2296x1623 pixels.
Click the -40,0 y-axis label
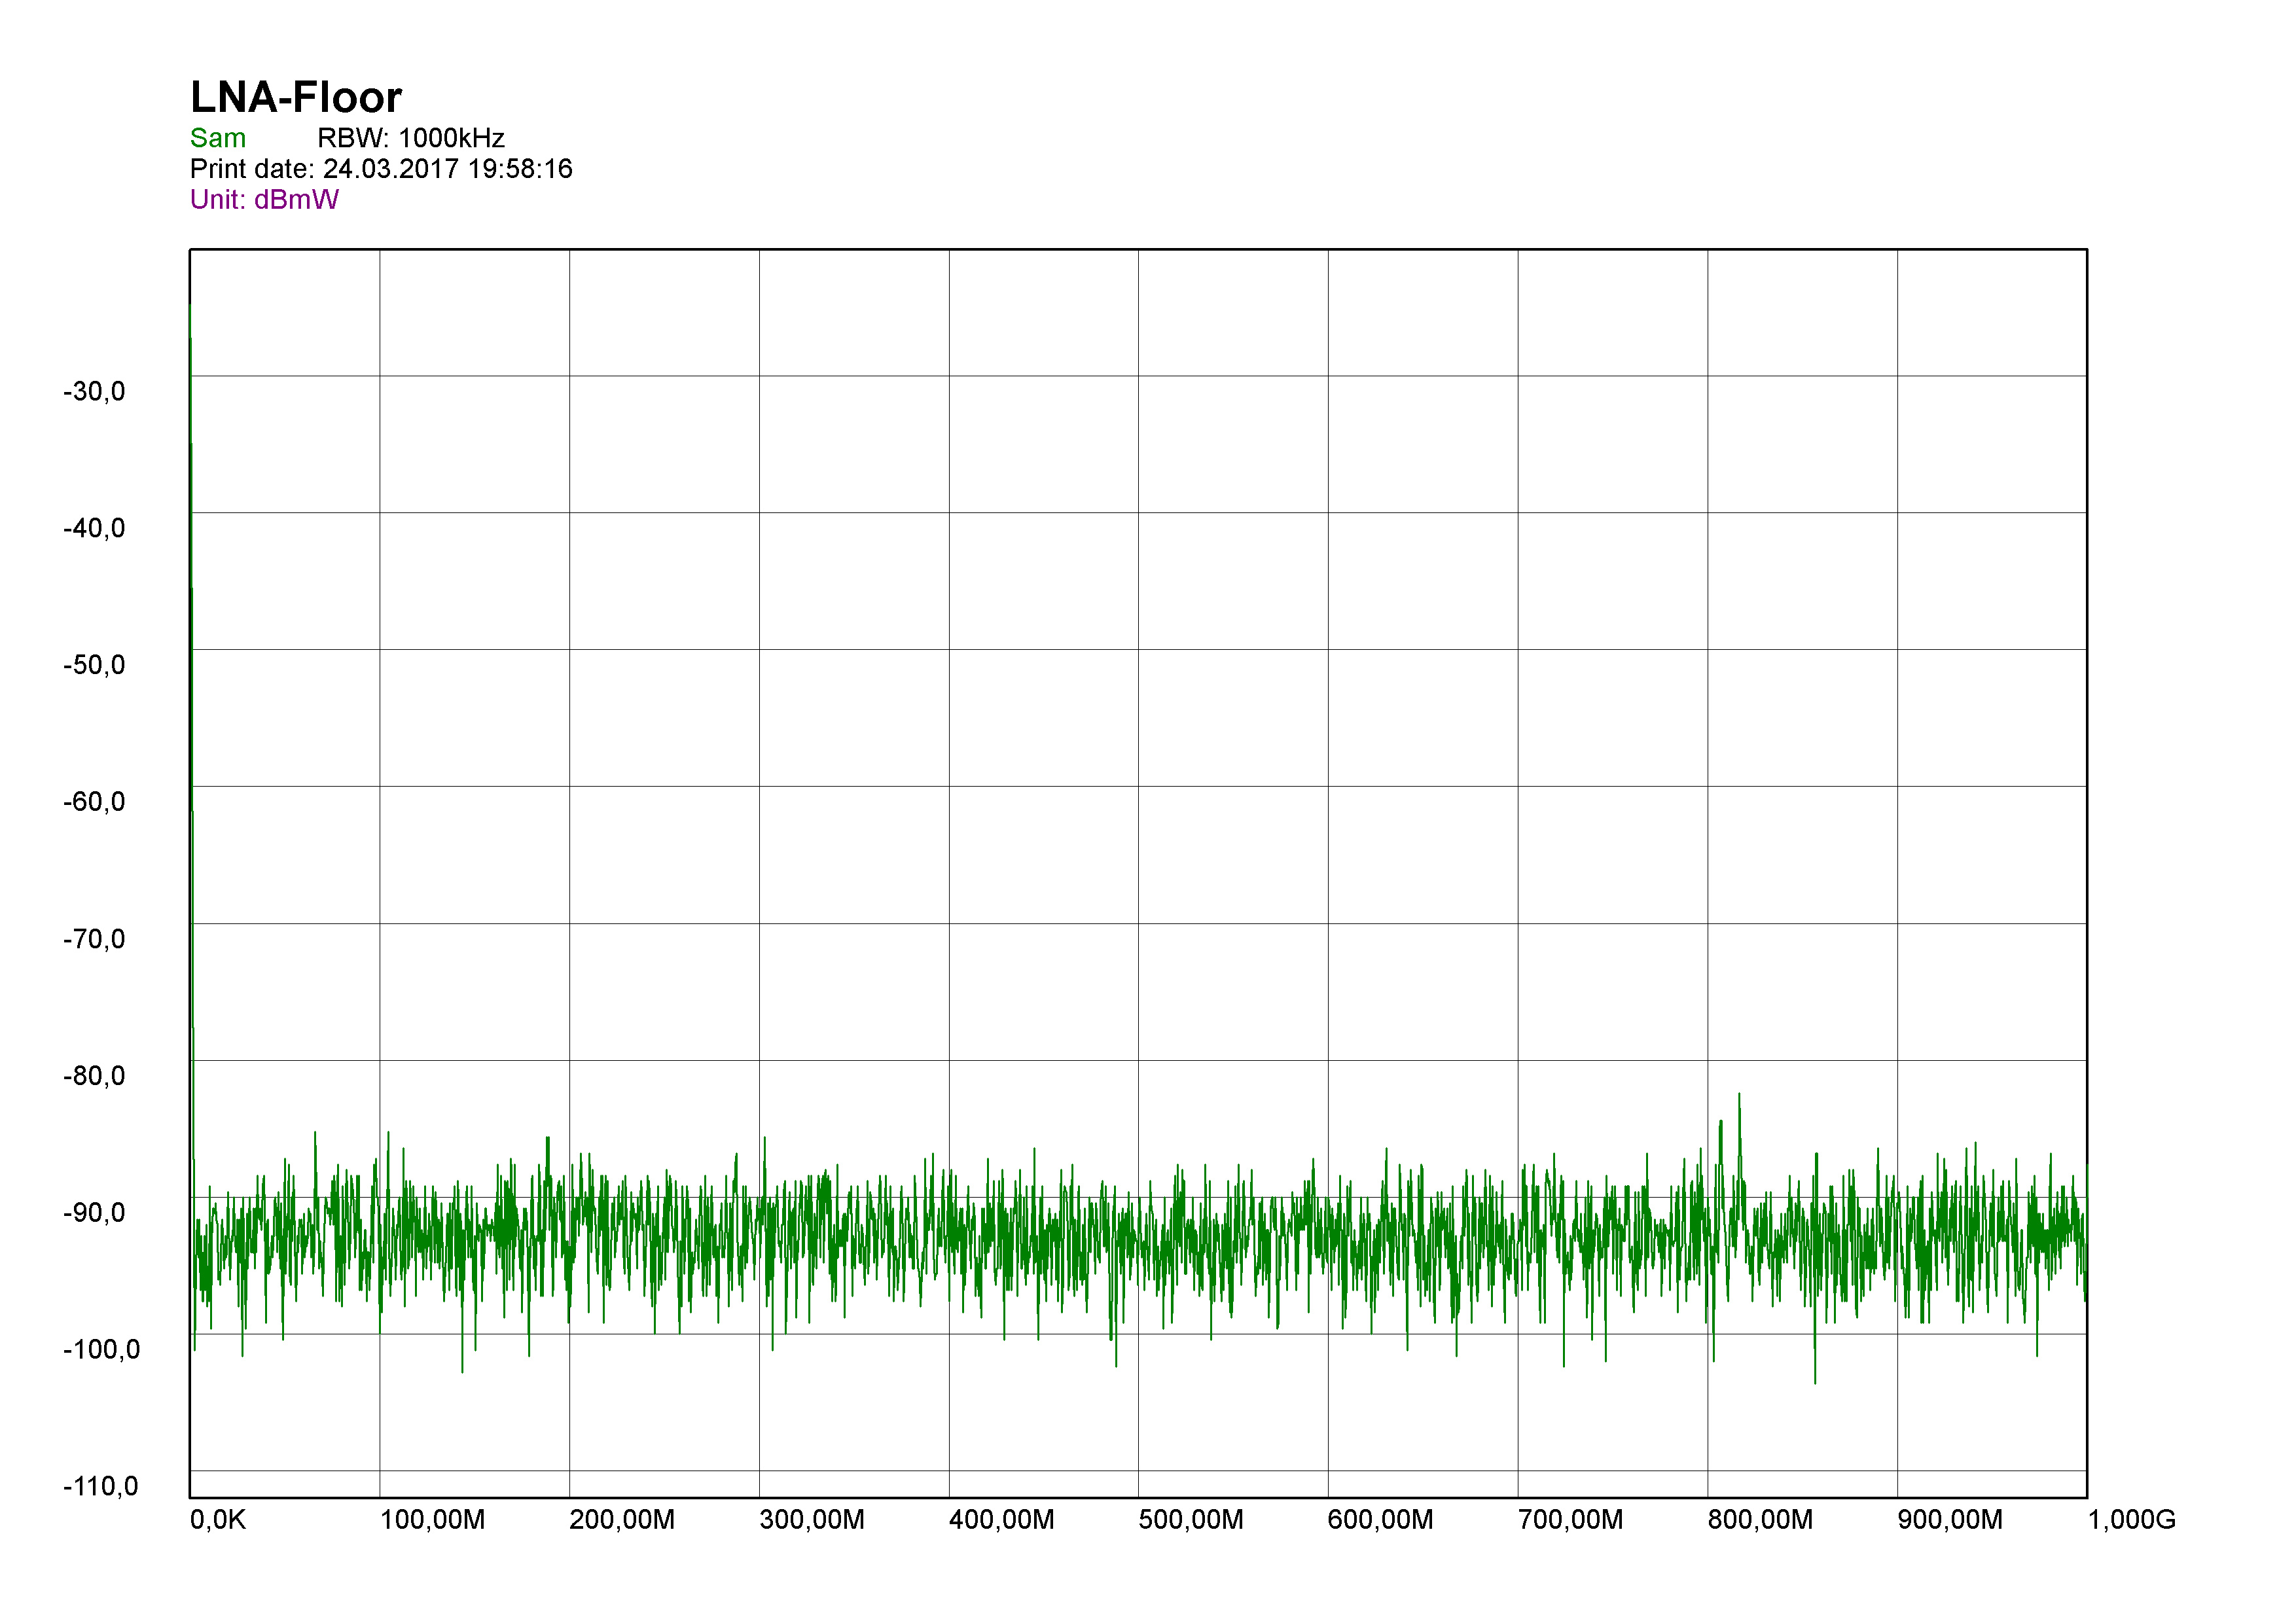click(x=94, y=529)
